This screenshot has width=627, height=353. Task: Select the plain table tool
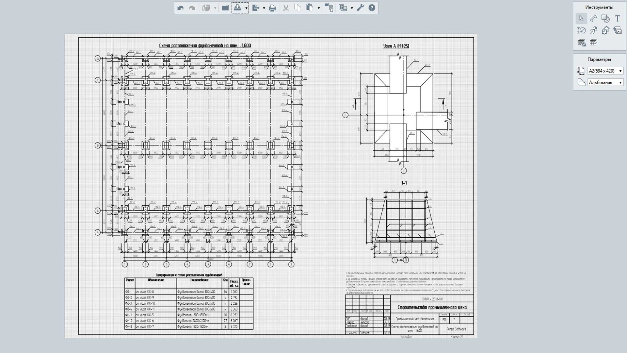[593, 42]
